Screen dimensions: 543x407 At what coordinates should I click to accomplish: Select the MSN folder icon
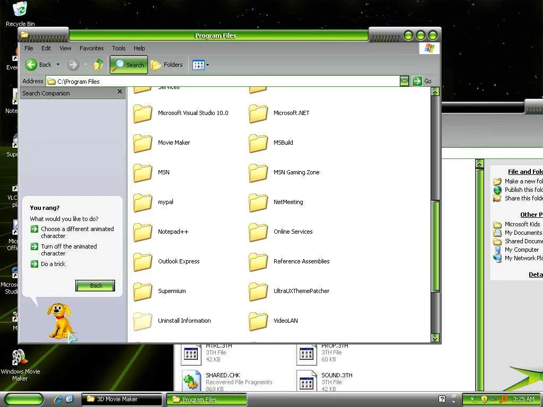[x=143, y=173]
